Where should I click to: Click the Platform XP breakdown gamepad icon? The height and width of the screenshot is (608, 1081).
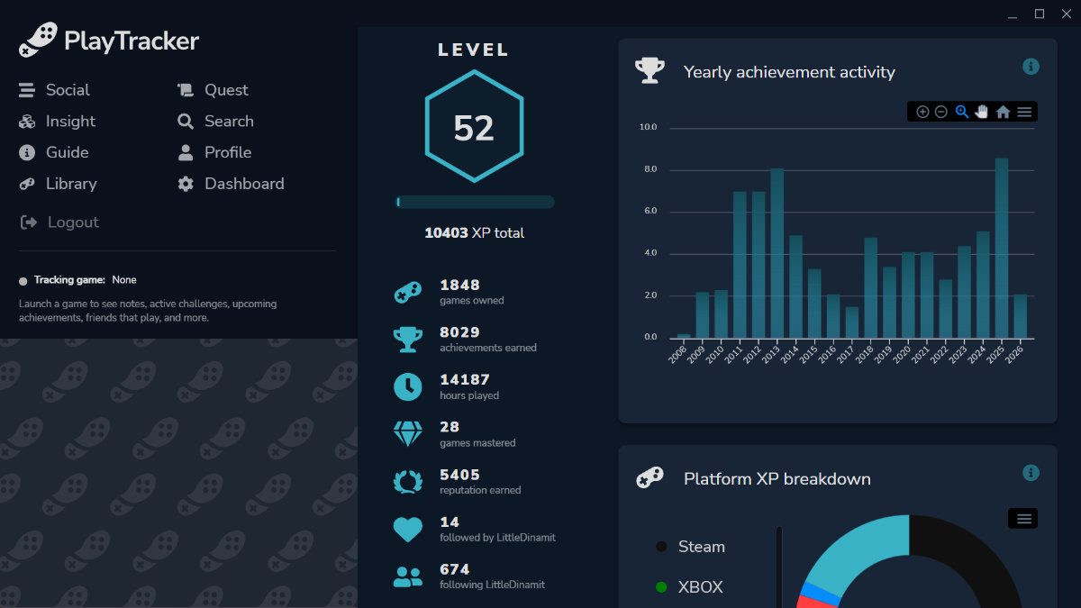(x=650, y=477)
